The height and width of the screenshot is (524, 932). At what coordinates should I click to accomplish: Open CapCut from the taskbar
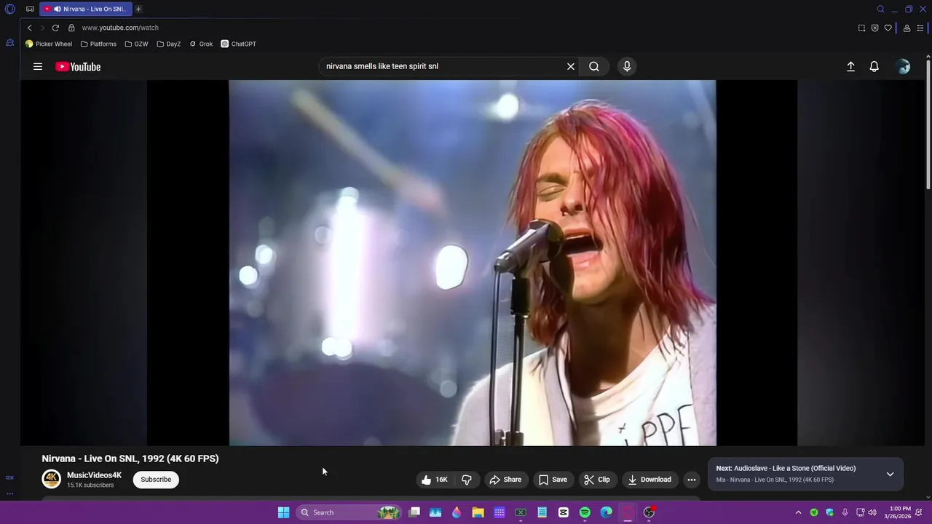click(563, 512)
